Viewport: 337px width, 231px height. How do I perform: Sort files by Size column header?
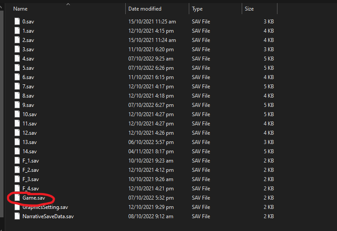click(249, 9)
